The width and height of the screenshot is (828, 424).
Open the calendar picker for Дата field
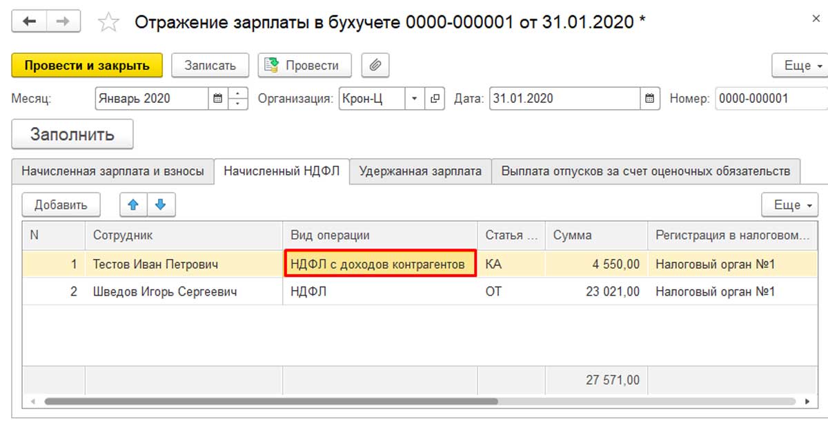click(650, 99)
